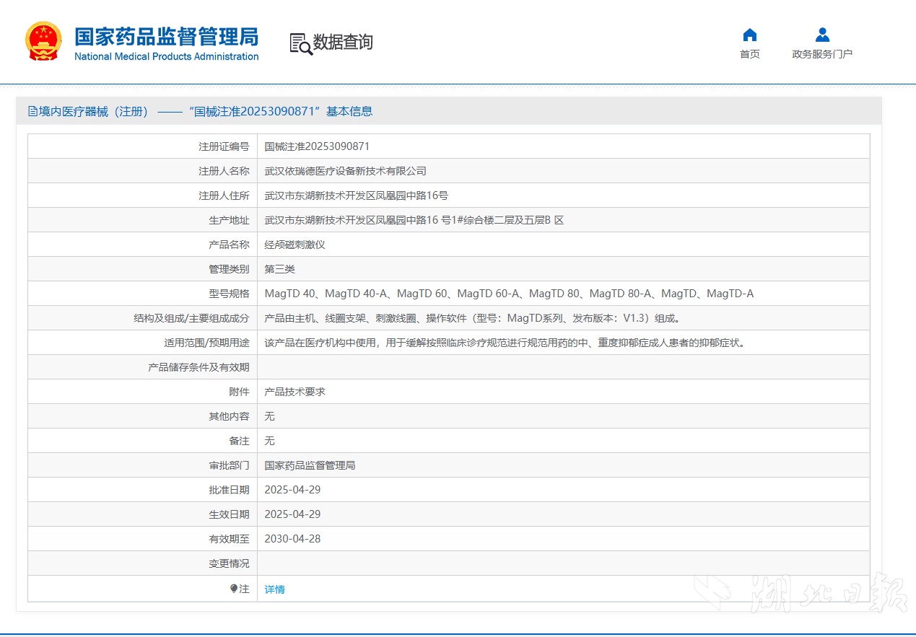Open the 政务服务门户 portal label

click(x=822, y=54)
